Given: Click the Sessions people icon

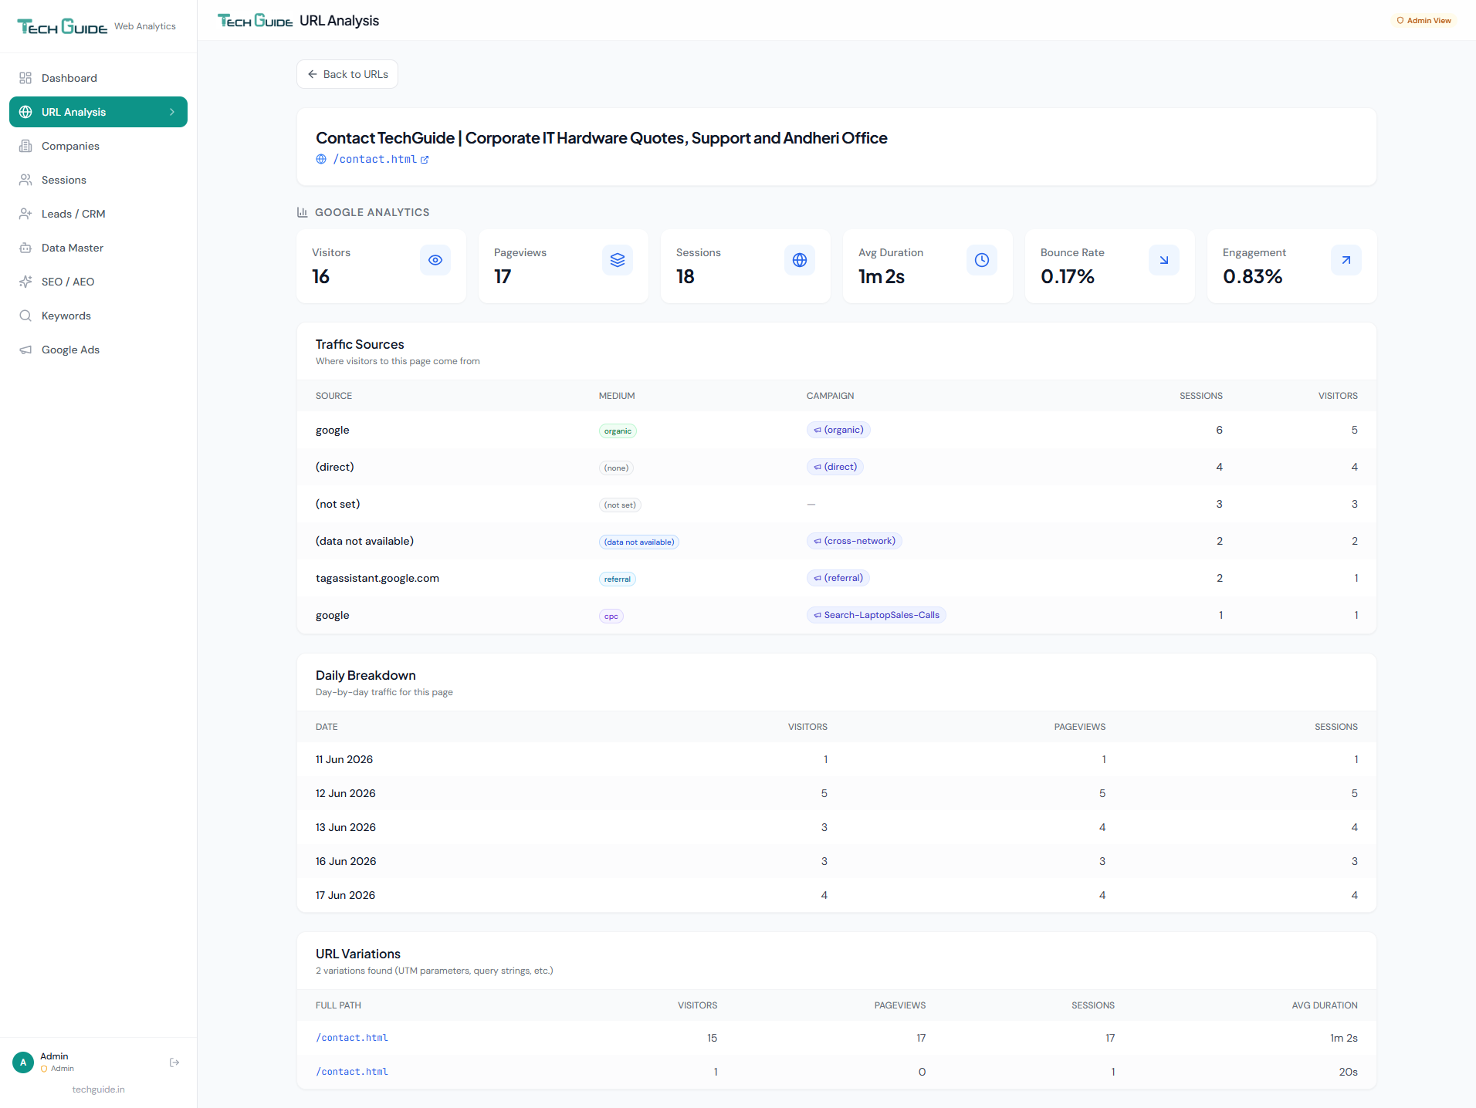Looking at the screenshot, I should [25, 180].
